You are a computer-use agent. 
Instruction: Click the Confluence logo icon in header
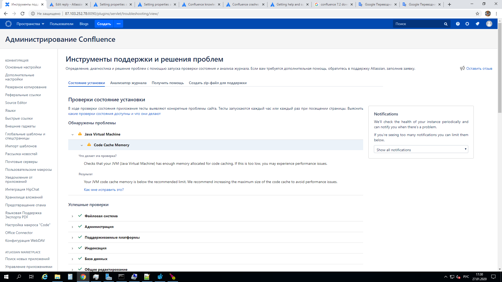point(8,24)
